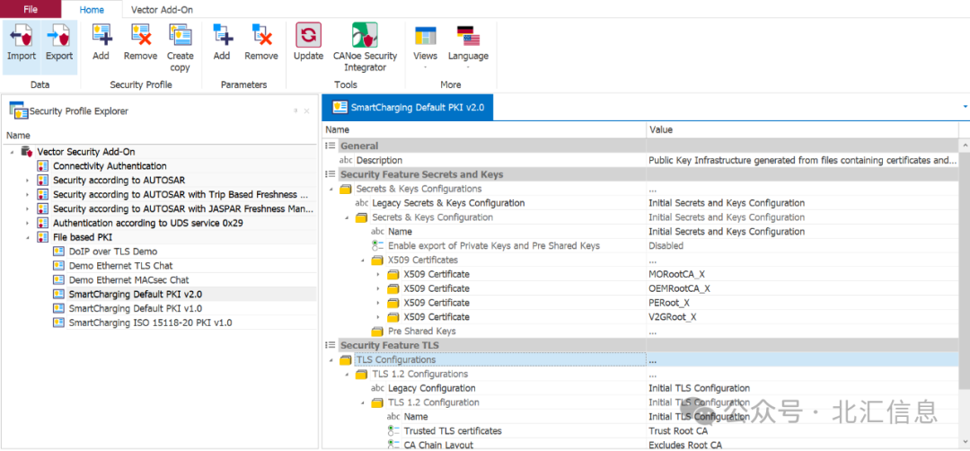Expand Security according to AUTOSAR node

coord(27,180)
